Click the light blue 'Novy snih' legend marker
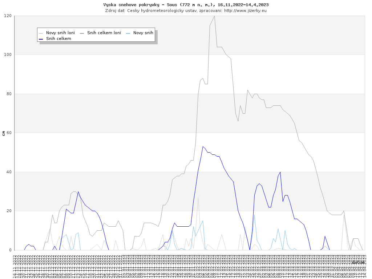 [x=128, y=33]
